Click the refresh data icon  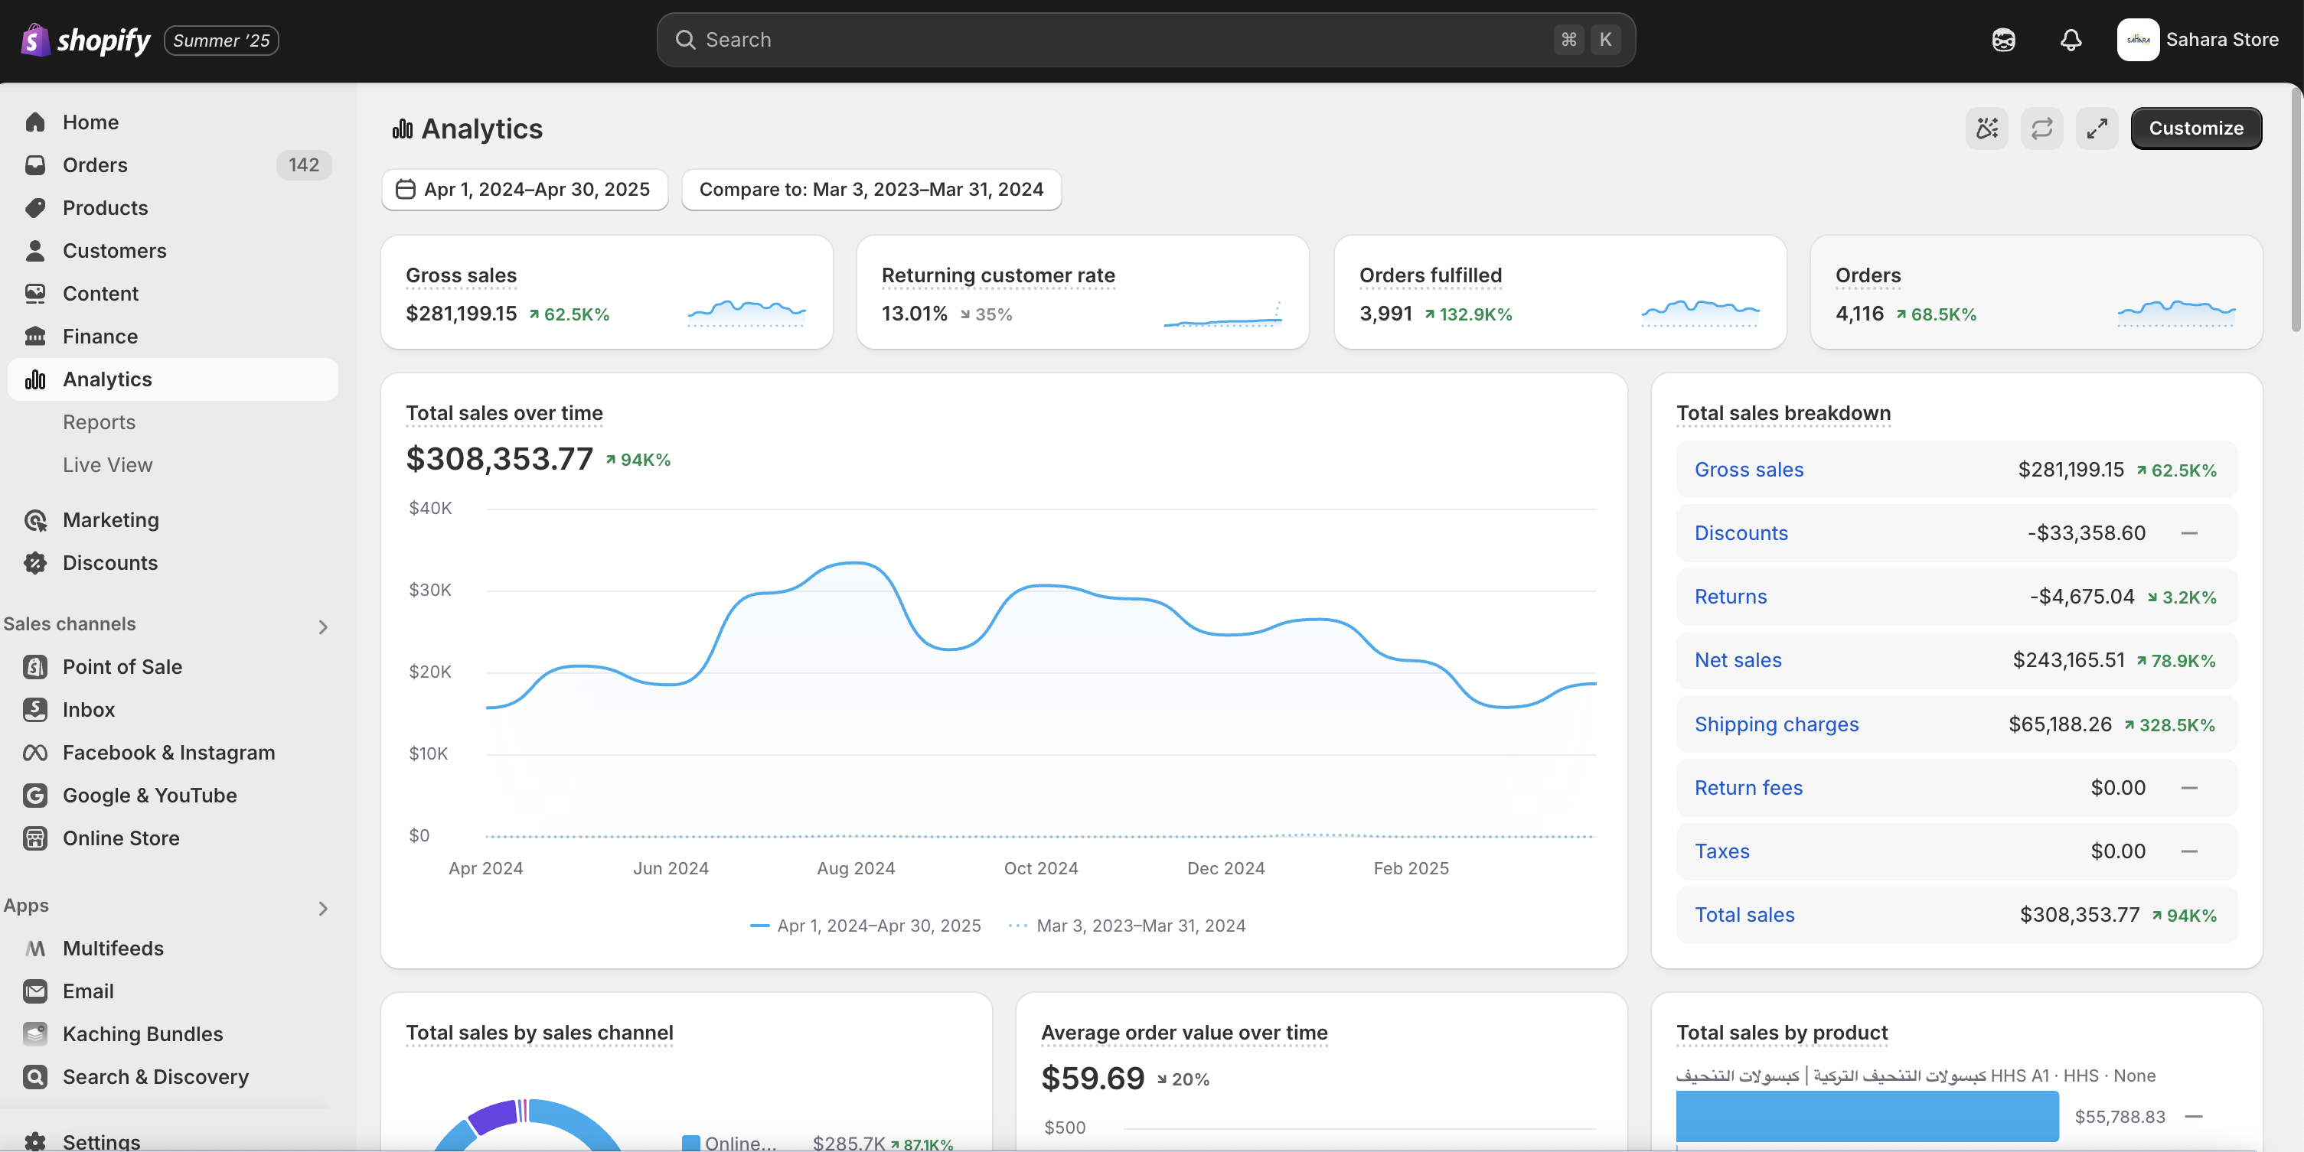(2042, 129)
